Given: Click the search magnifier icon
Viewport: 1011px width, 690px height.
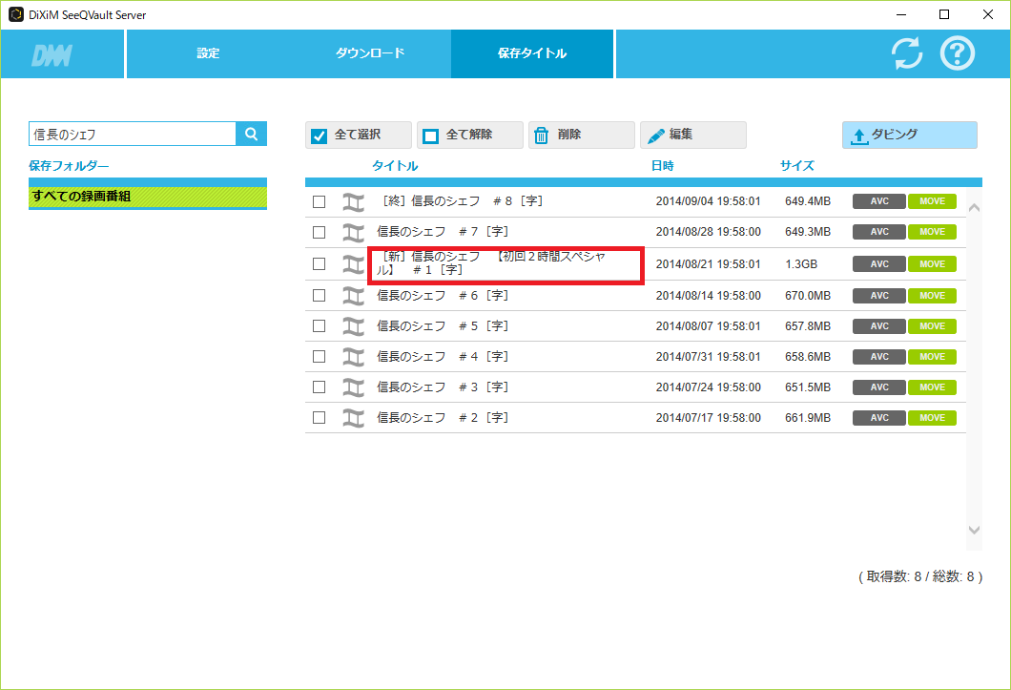Looking at the screenshot, I should (252, 135).
